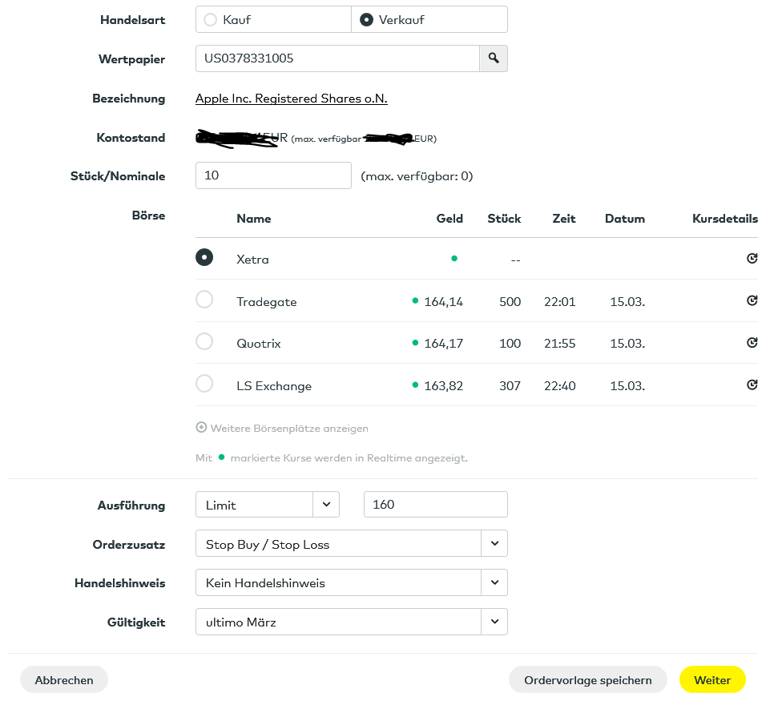
Task: Open the Handelshinweis dropdown
Action: tap(494, 582)
